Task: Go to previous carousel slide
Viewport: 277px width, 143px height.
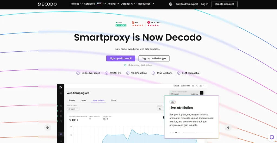Action: 48,128
